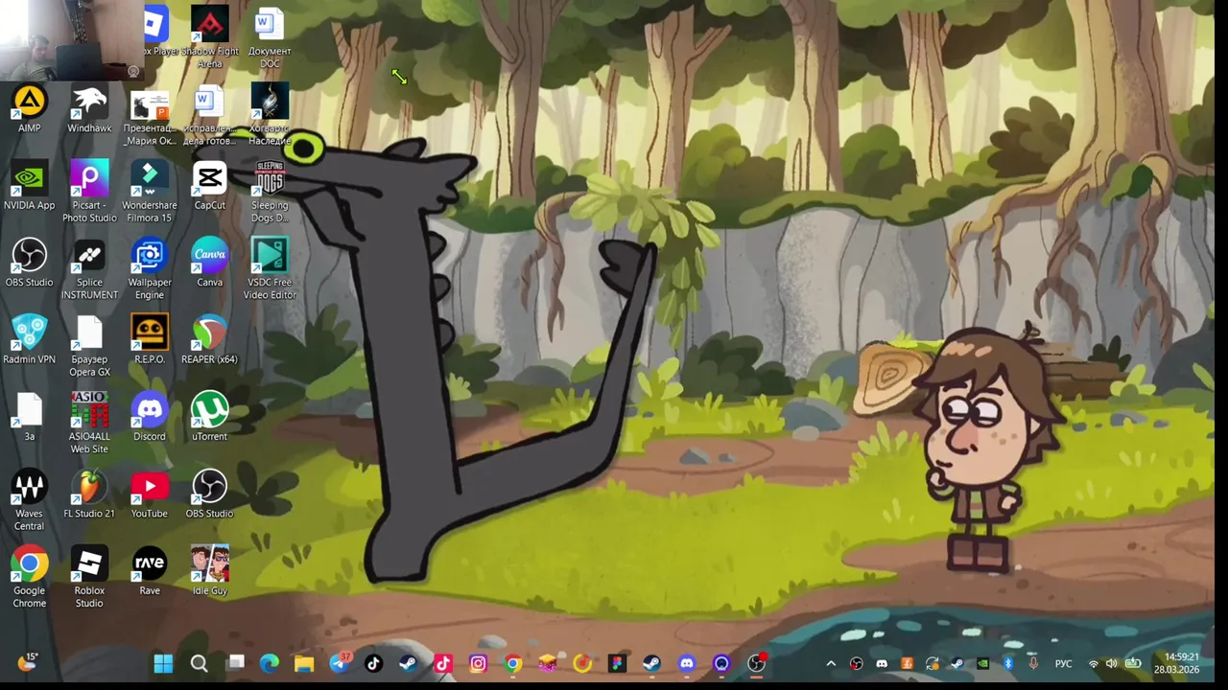Open taskbar Search
The width and height of the screenshot is (1228, 690).
[x=199, y=663]
